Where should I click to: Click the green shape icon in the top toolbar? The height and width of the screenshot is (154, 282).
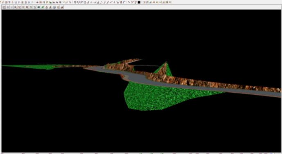coord(50,2)
